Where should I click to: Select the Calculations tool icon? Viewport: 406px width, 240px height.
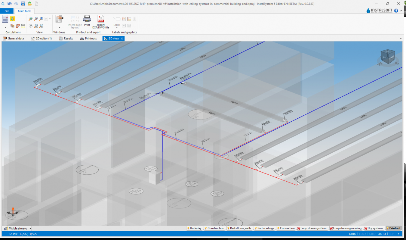coord(5,19)
